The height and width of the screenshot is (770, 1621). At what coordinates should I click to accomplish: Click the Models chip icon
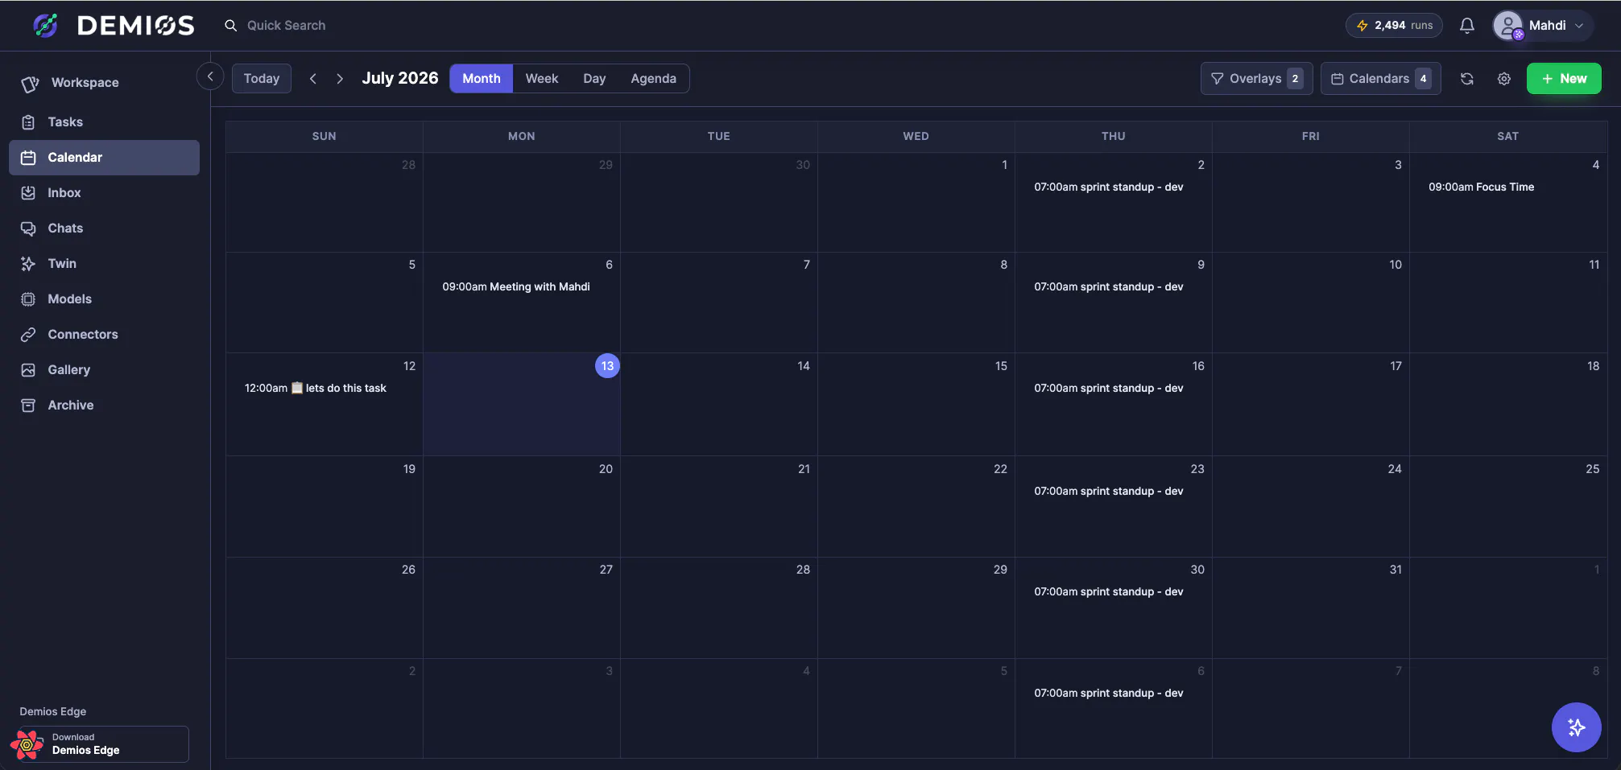pos(28,299)
